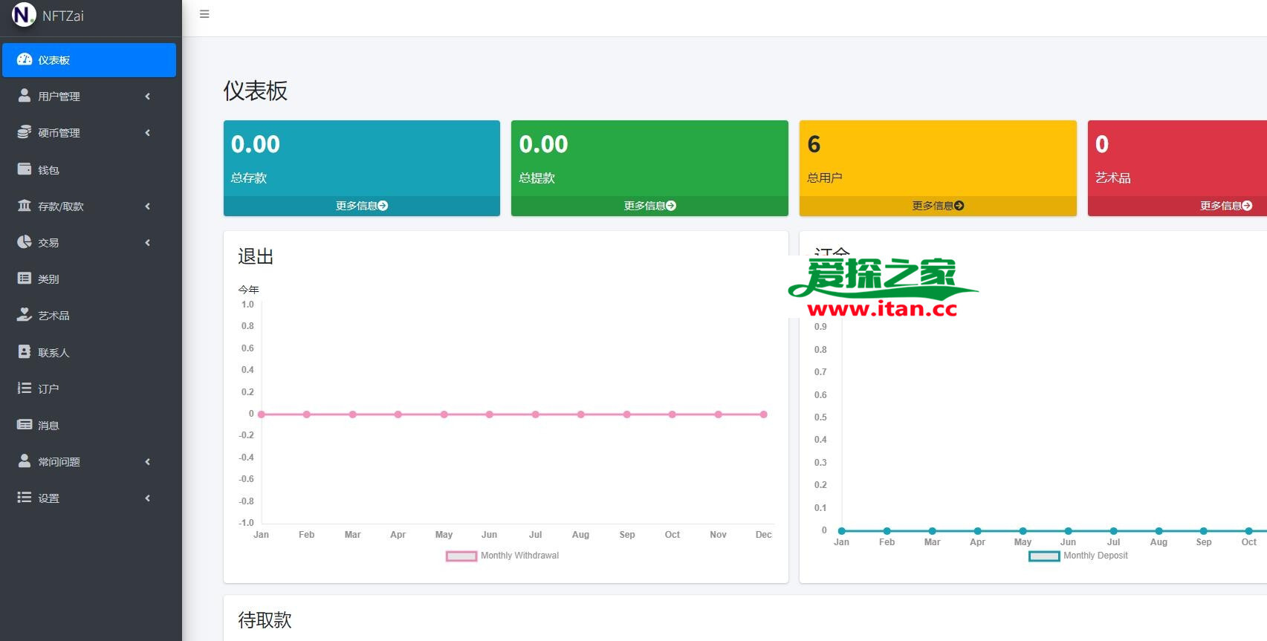This screenshot has width=1267, height=641.
Task: Open the 联系人 sidebar menu item
Action: pyautogui.click(x=89, y=352)
